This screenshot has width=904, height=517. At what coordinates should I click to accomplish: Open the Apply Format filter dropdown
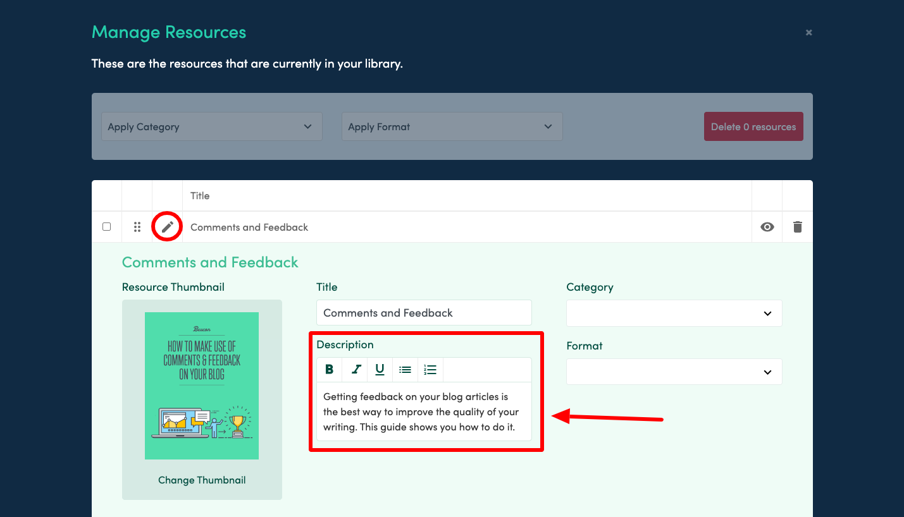click(x=452, y=126)
